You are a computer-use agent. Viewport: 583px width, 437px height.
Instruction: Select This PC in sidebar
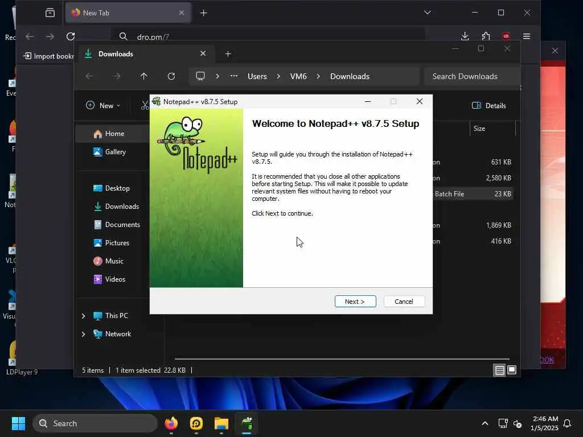pos(116,315)
